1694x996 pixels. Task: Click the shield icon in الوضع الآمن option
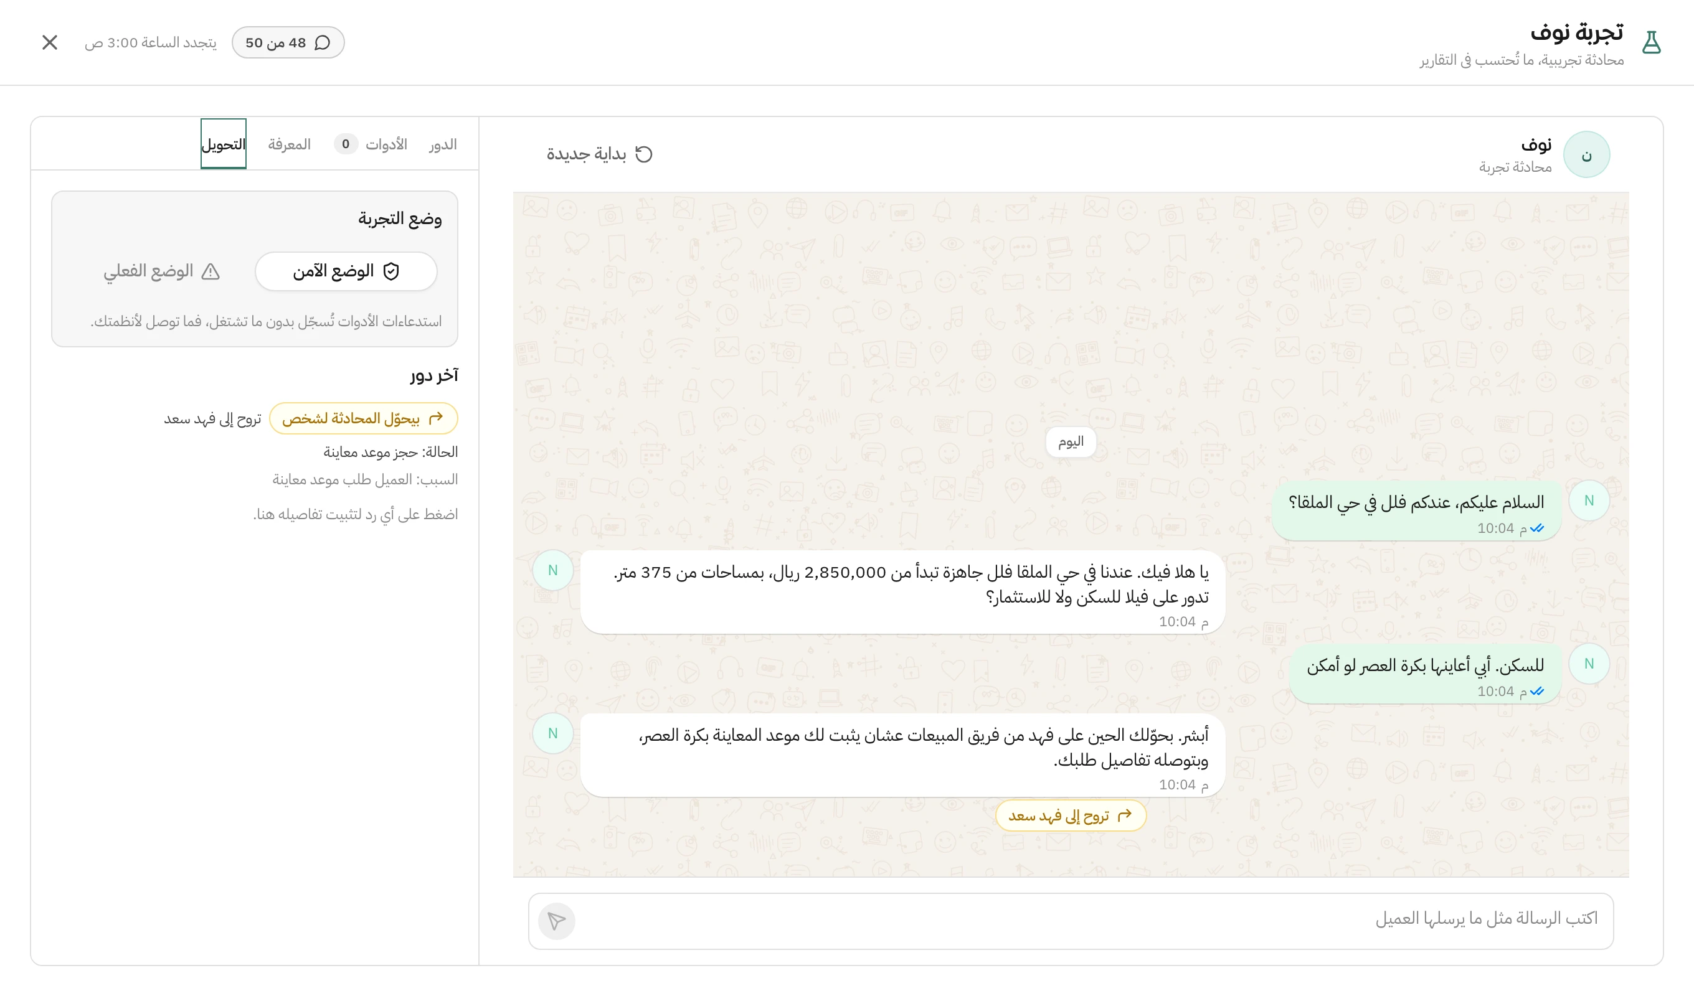[391, 271]
